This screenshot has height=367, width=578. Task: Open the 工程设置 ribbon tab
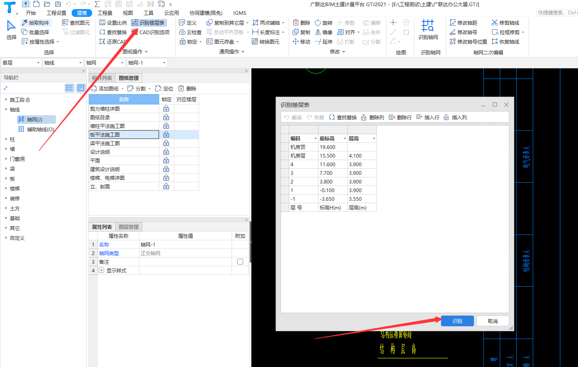(56, 13)
